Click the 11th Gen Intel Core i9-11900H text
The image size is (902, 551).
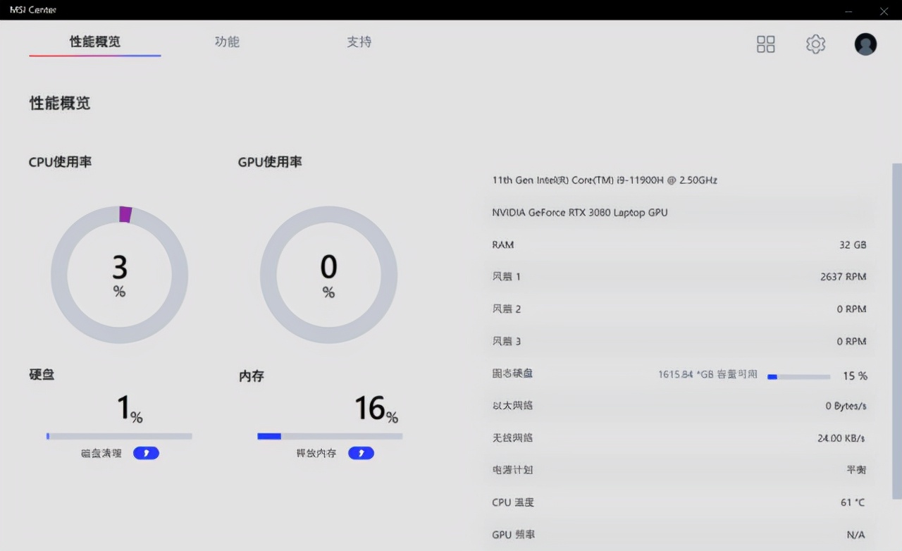[605, 180]
